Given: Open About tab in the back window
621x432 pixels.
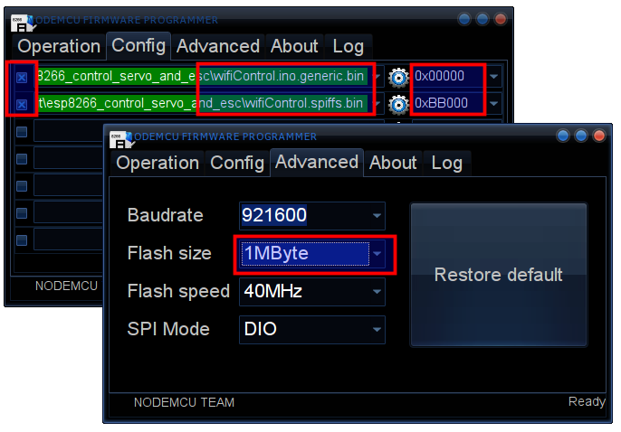Looking at the screenshot, I should [x=294, y=46].
